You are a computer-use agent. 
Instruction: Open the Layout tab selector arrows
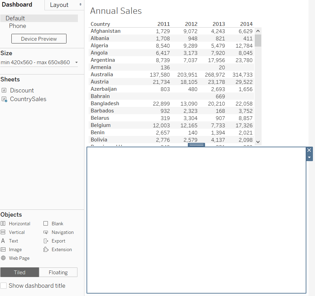80,4
